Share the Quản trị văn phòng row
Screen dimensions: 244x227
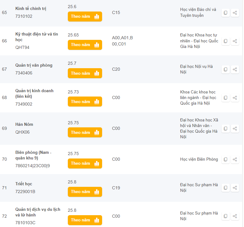(235, 69)
